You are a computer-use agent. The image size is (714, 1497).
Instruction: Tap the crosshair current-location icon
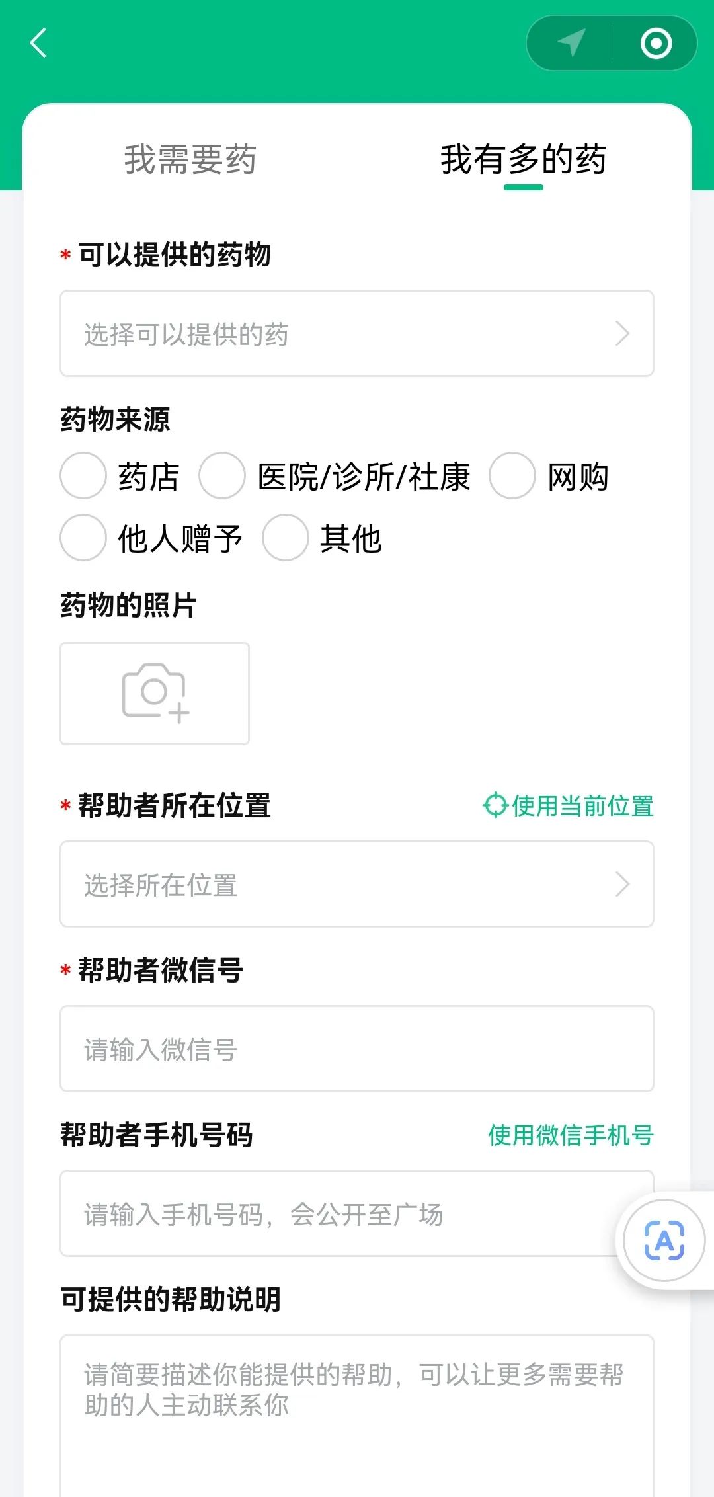click(x=495, y=805)
